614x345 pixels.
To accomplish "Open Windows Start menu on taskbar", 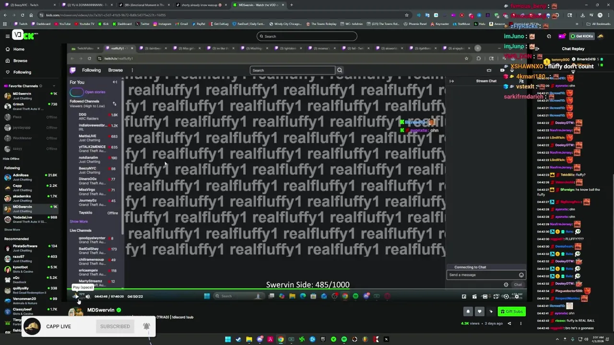I will click(228, 339).
